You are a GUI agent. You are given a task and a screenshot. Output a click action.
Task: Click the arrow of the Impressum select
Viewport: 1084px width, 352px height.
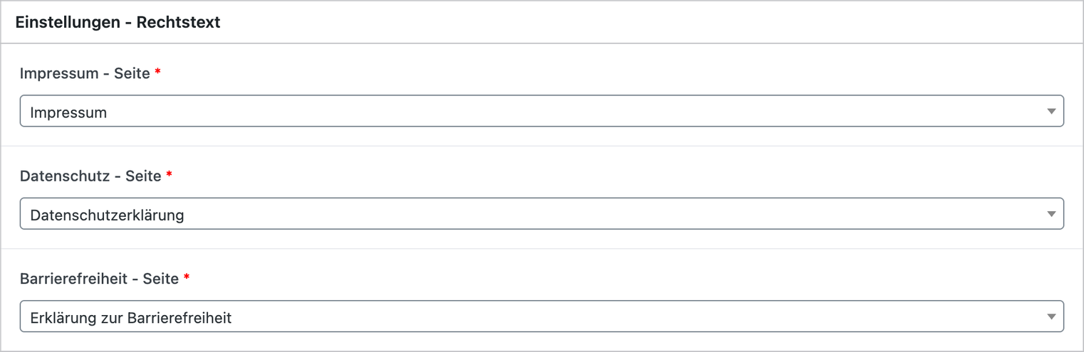1051,112
